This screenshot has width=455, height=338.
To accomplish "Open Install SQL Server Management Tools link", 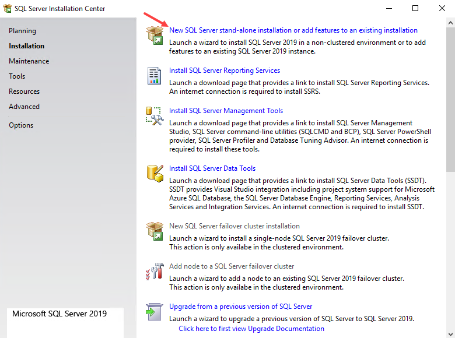I will [x=226, y=111].
